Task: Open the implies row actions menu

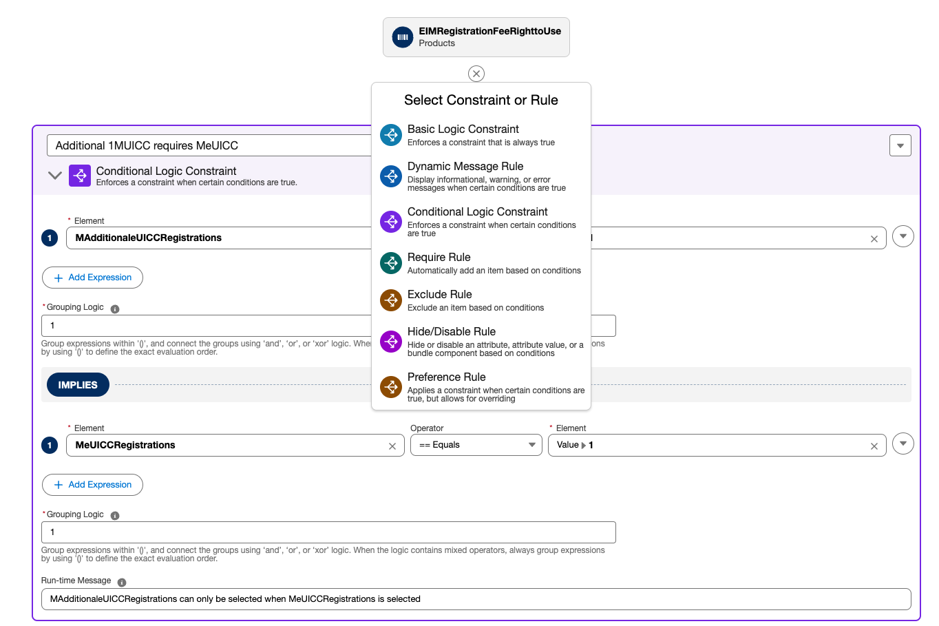Action: click(903, 444)
